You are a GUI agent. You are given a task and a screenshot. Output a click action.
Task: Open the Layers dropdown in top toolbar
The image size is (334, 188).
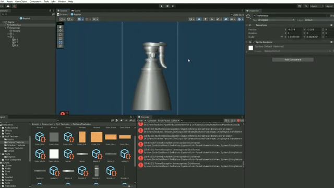(317, 6)
